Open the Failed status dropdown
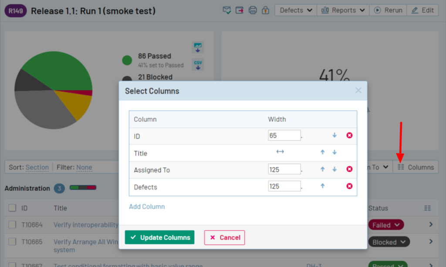 coord(386,225)
